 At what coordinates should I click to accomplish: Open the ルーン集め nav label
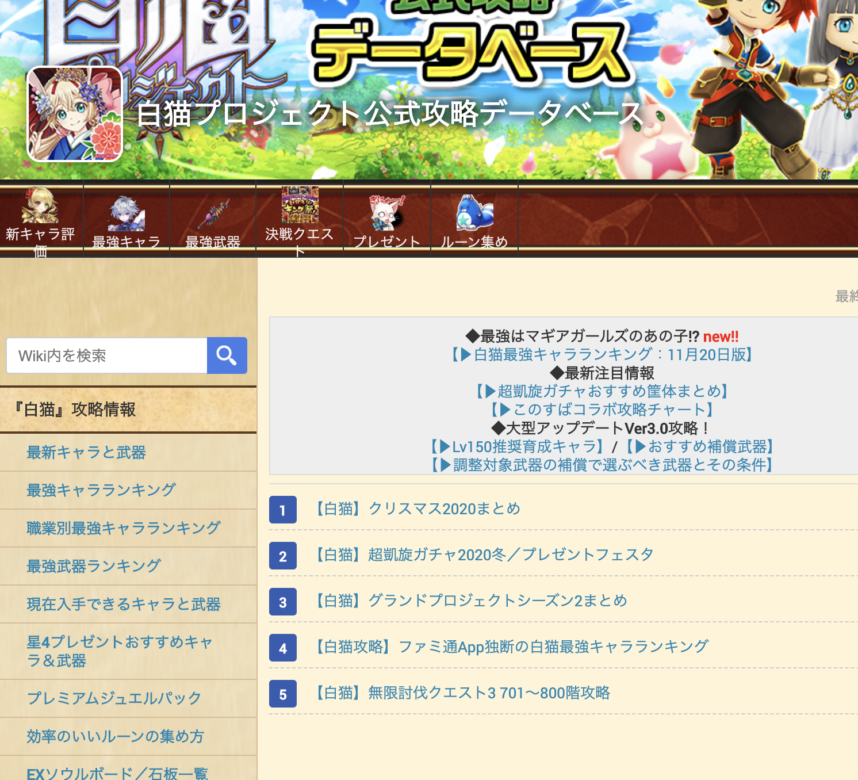[x=474, y=242]
